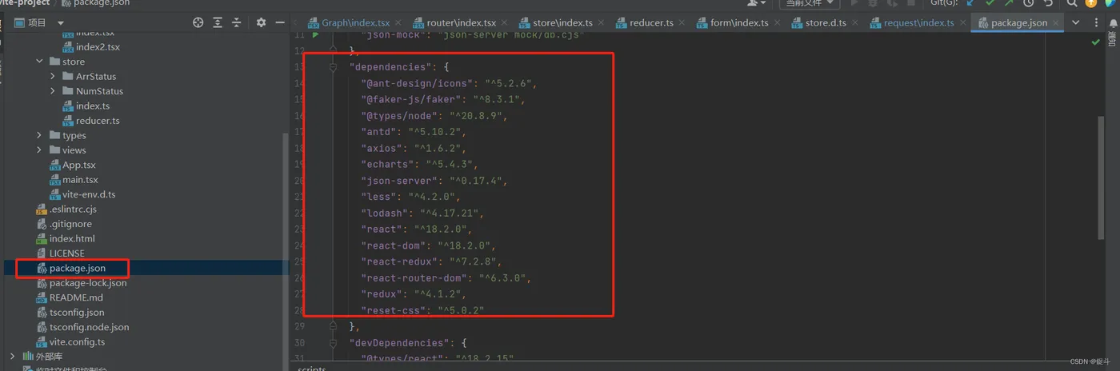Select tsconfig.node.json in the project tree
This screenshot has width=1120, height=371.
[89, 327]
